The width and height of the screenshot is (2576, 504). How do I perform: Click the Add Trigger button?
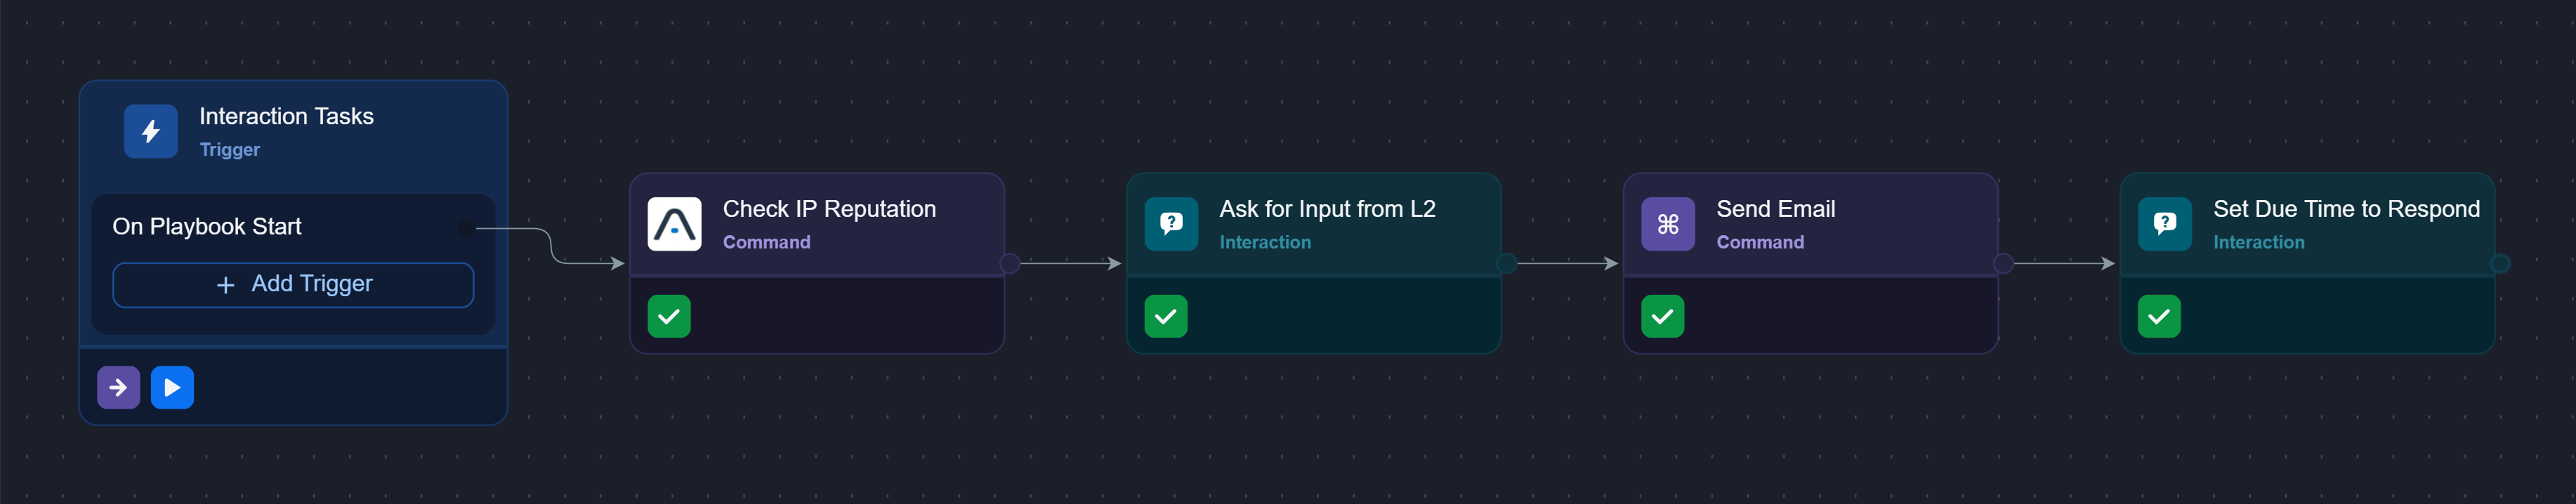click(292, 284)
